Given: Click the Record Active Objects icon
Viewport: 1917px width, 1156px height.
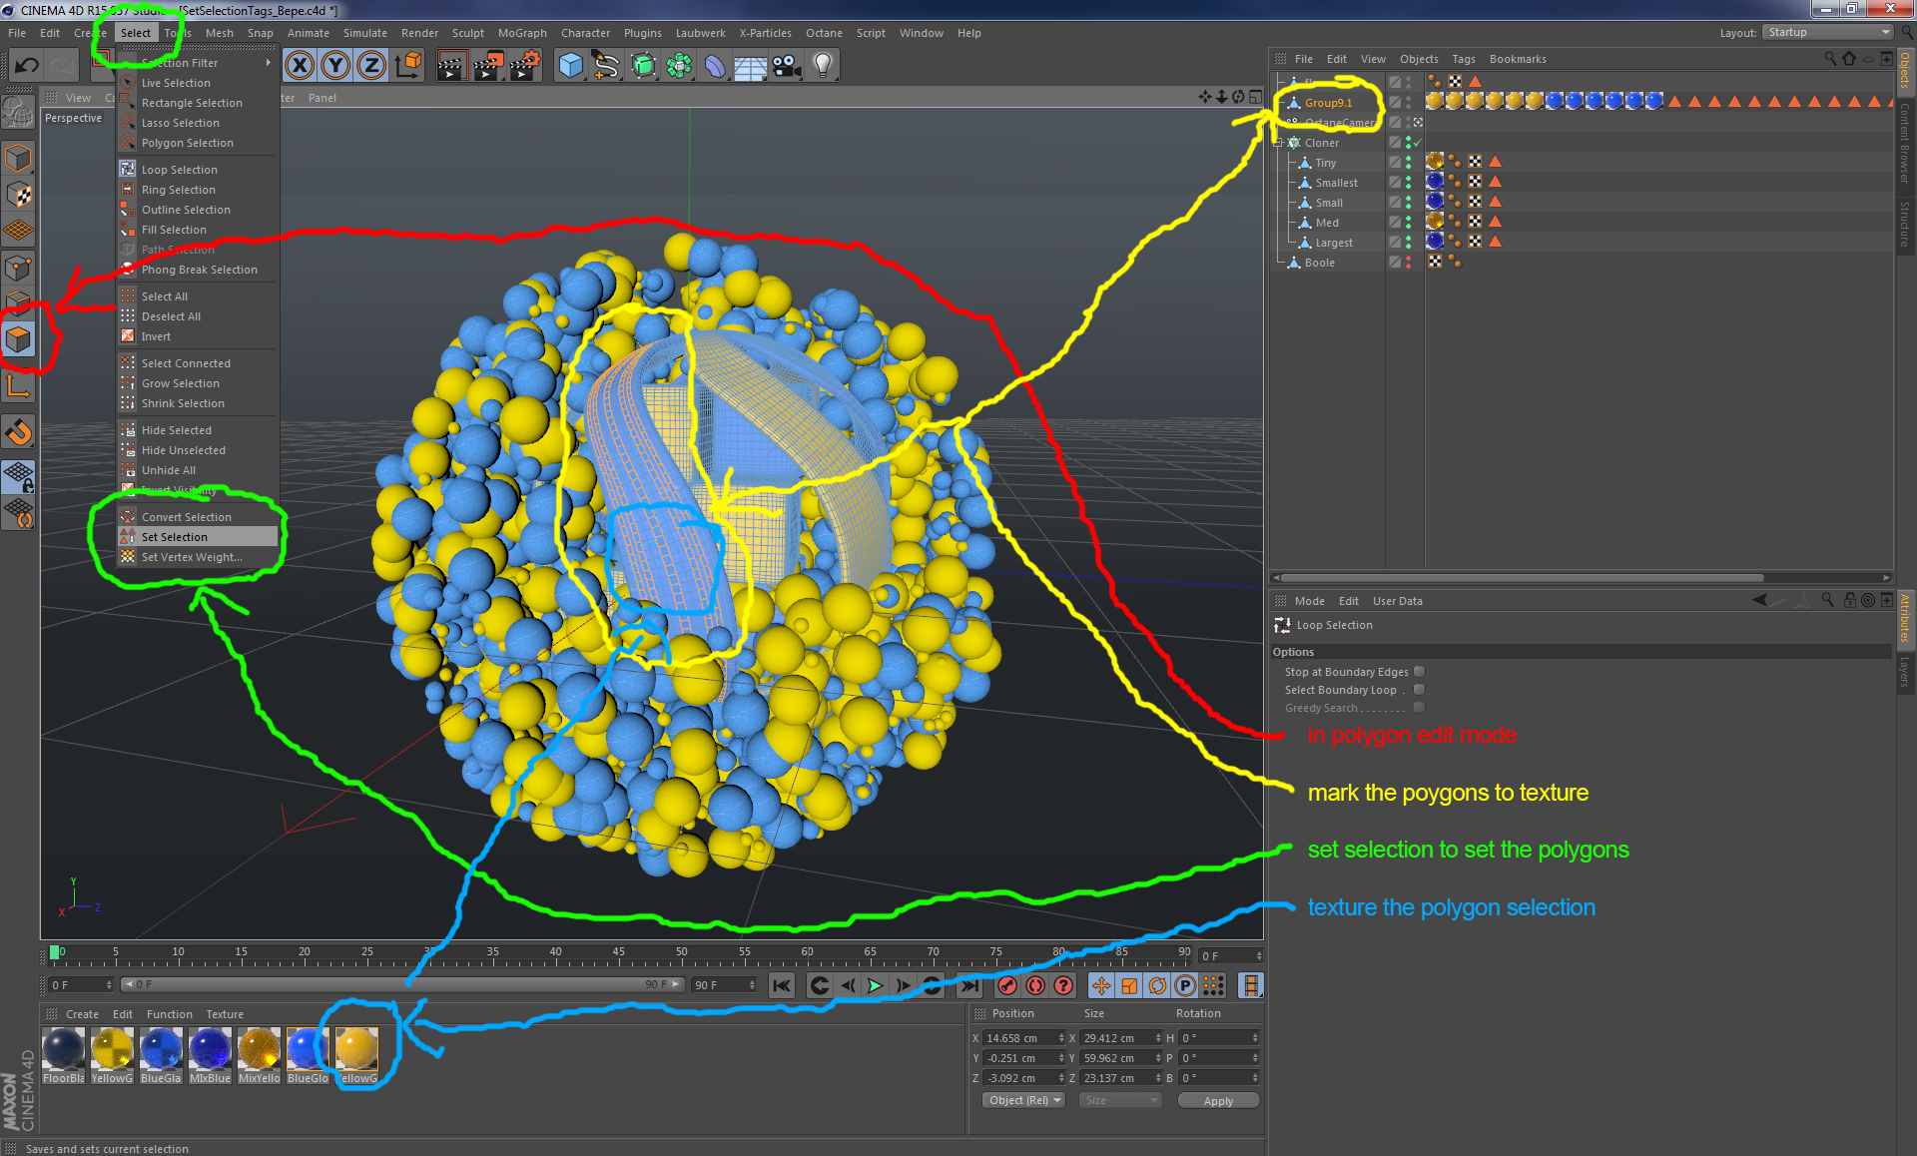Looking at the screenshot, I should tap(1007, 985).
